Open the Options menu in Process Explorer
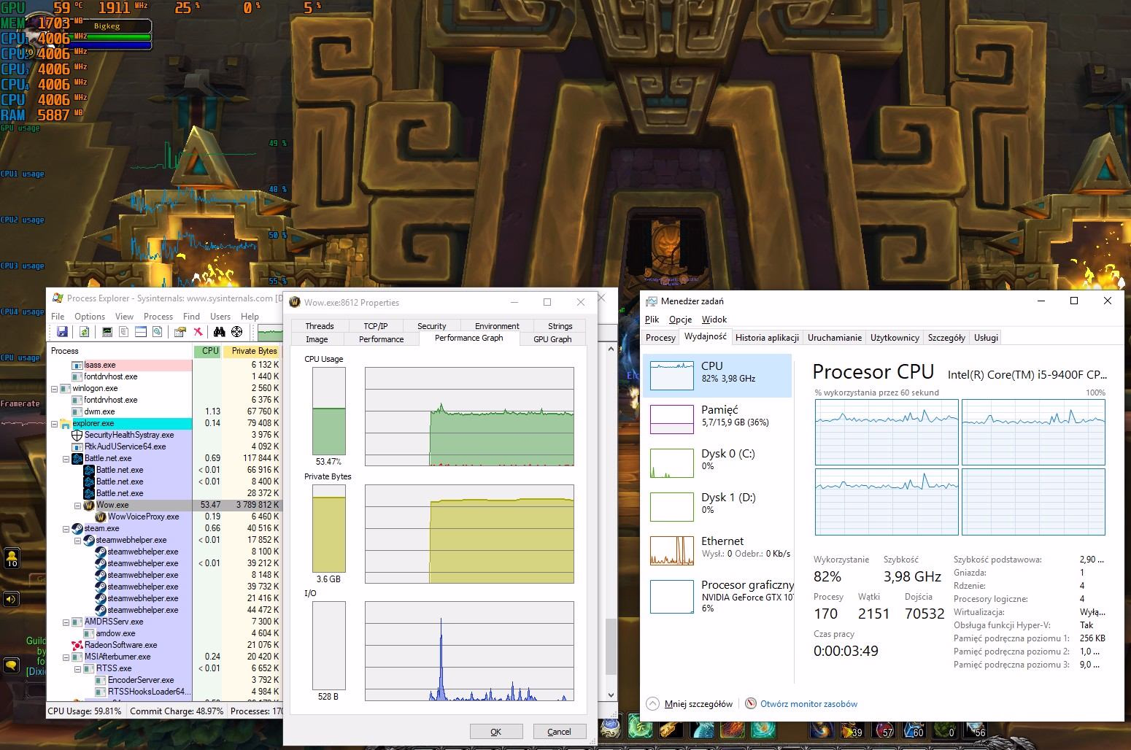The height and width of the screenshot is (750, 1131). click(90, 317)
